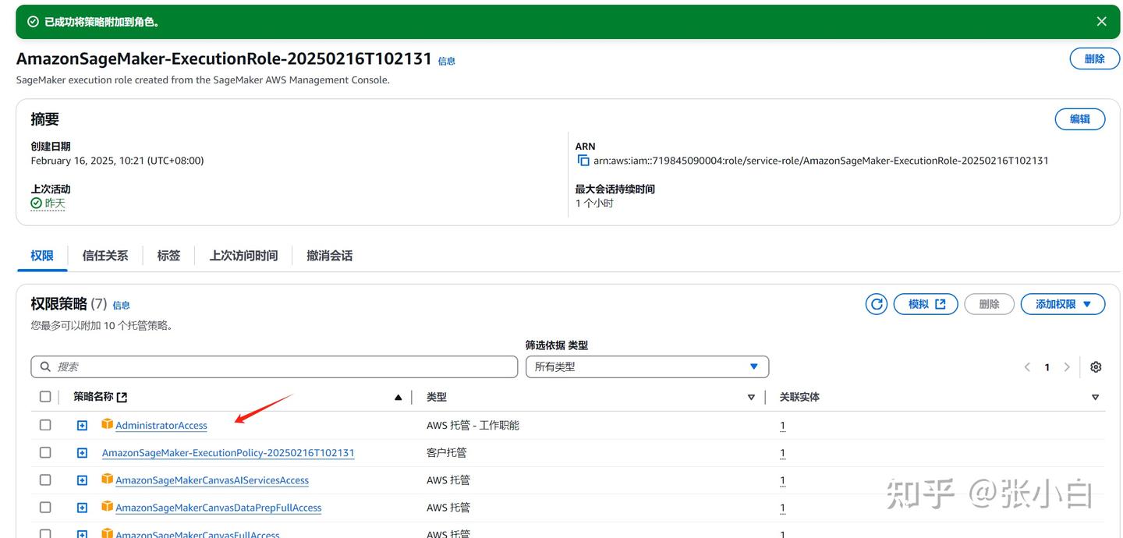The width and height of the screenshot is (1123, 538).
Task: Click the 编辑 summary button
Action: pyautogui.click(x=1080, y=119)
